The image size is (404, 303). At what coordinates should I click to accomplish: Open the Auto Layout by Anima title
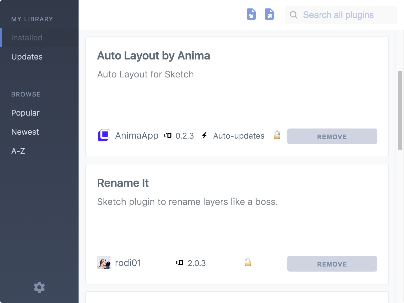[153, 56]
